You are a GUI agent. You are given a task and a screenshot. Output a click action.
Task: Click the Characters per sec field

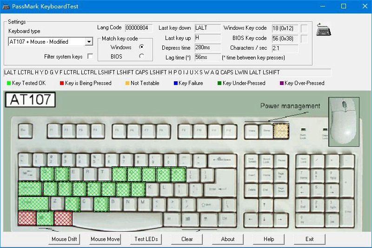(x=285, y=48)
